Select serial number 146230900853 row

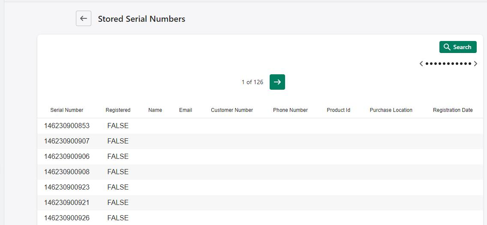pyautogui.click(x=67, y=126)
